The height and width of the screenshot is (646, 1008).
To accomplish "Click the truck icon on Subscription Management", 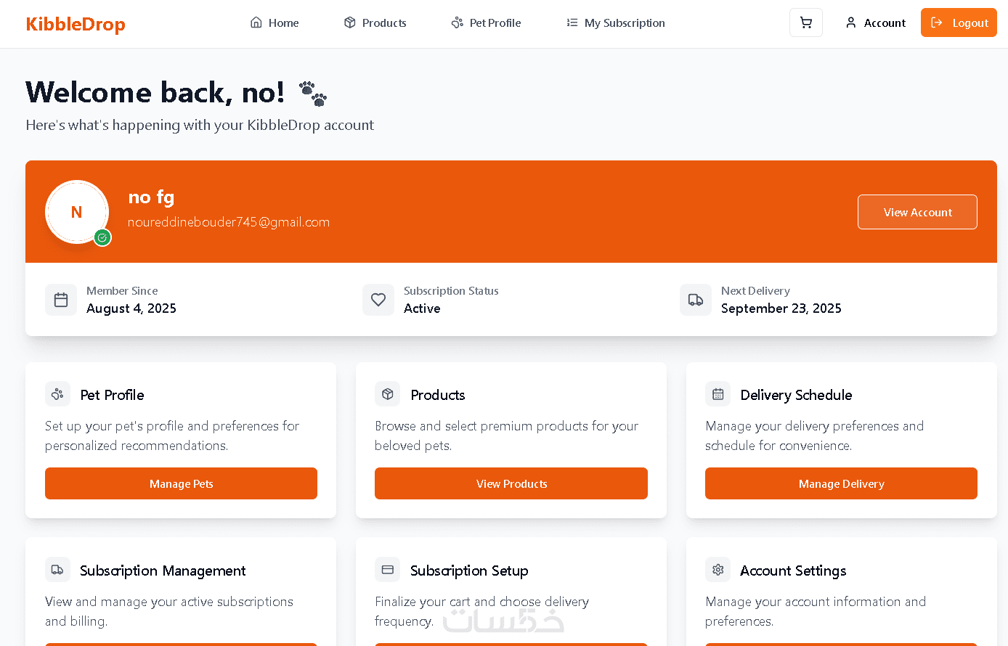I will point(57,570).
